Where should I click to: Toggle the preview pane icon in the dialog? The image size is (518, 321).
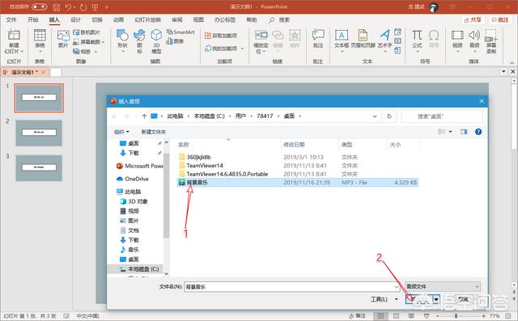point(464,132)
